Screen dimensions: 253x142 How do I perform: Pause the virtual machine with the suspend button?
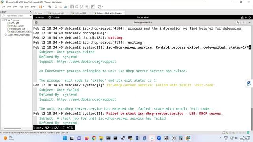[40, 7]
